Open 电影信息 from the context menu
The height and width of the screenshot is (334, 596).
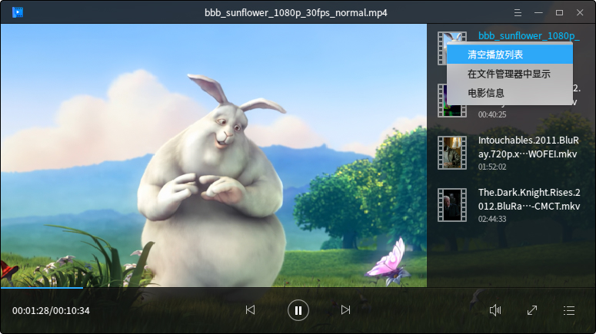(486, 93)
